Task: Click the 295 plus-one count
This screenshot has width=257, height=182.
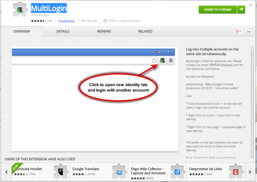Action: (248, 32)
